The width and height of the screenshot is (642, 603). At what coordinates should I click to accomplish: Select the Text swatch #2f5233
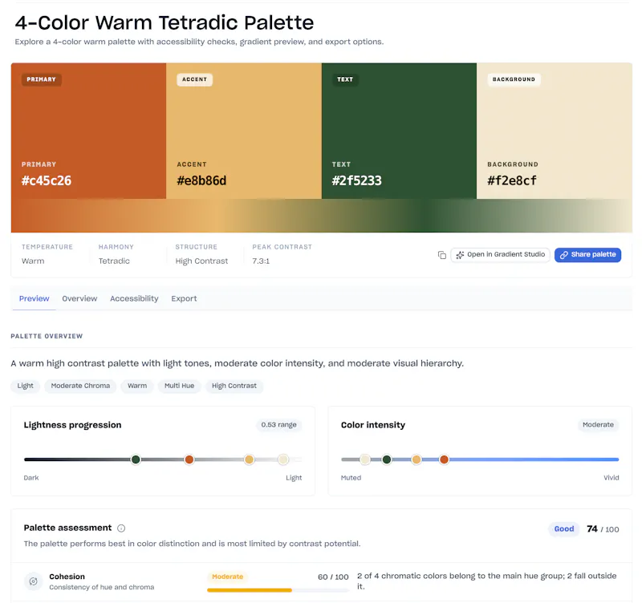pos(399,131)
